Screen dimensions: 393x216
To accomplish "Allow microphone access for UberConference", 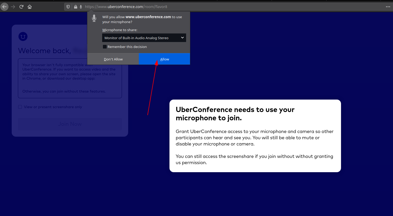I will (x=164, y=59).
